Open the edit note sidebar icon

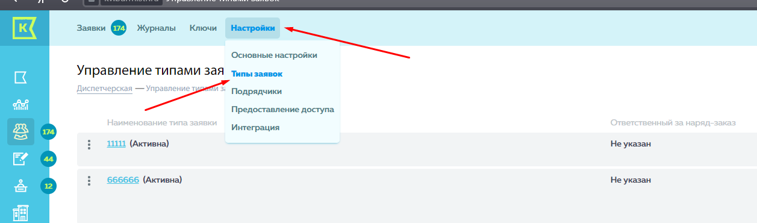21,159
